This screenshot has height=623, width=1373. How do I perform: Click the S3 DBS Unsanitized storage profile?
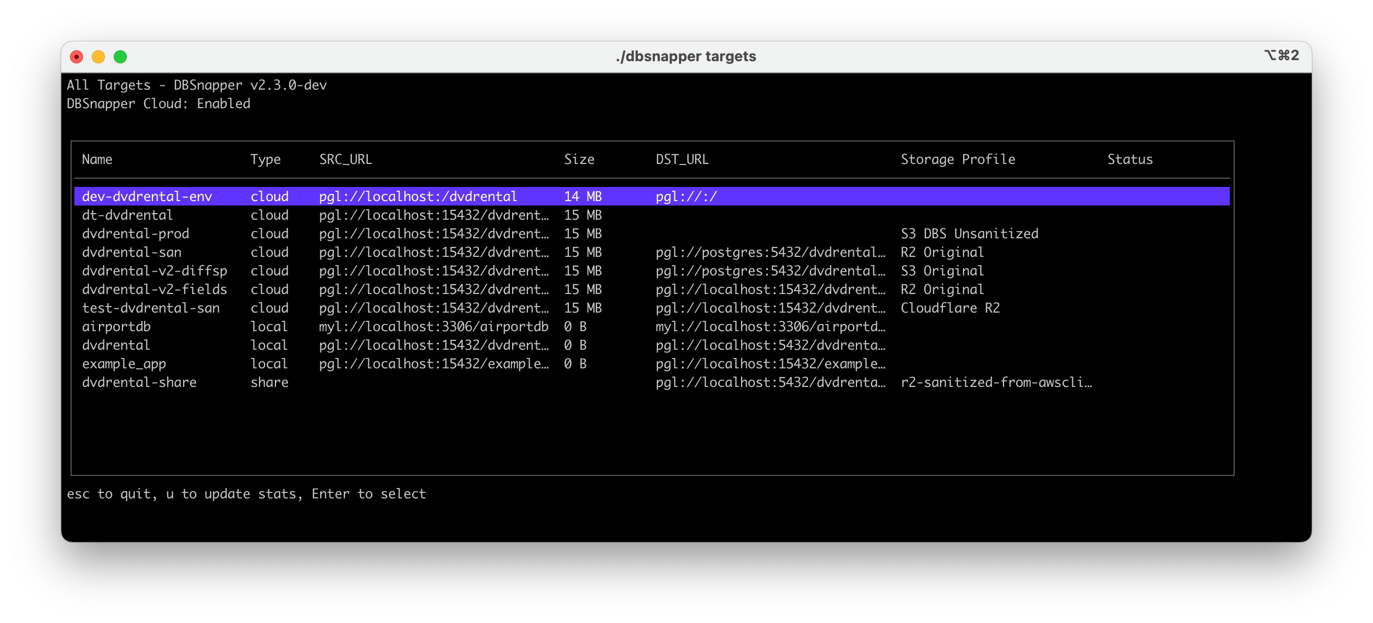point(970,233)
